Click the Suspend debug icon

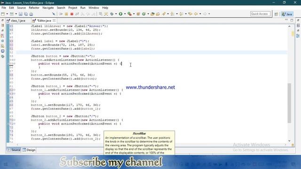66,14
